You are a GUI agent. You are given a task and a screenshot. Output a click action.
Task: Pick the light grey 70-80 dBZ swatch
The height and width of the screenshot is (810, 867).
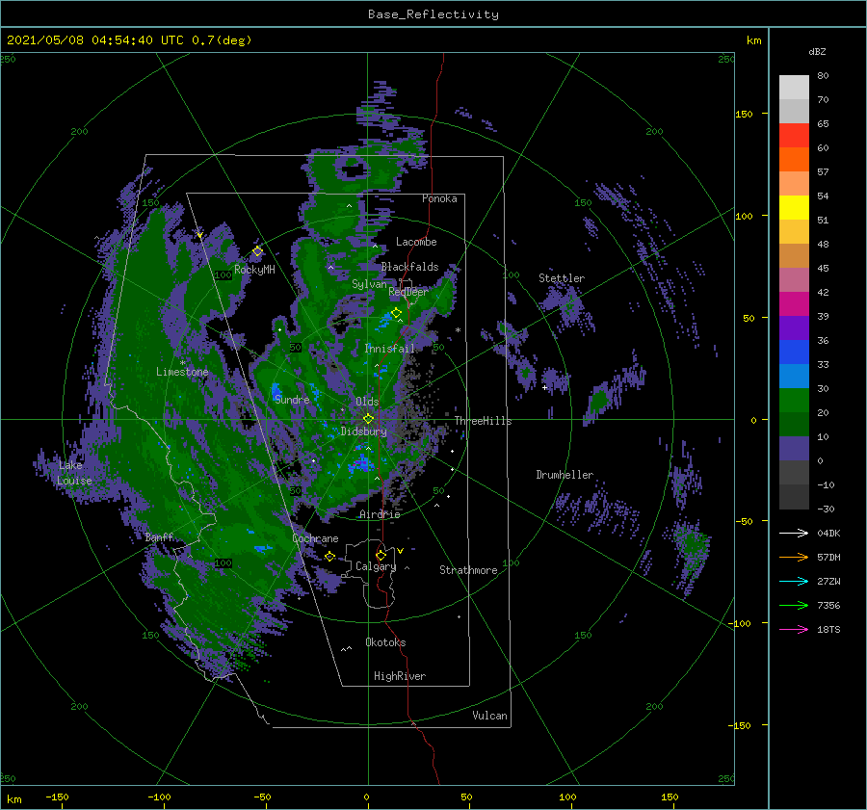[794, 88]
